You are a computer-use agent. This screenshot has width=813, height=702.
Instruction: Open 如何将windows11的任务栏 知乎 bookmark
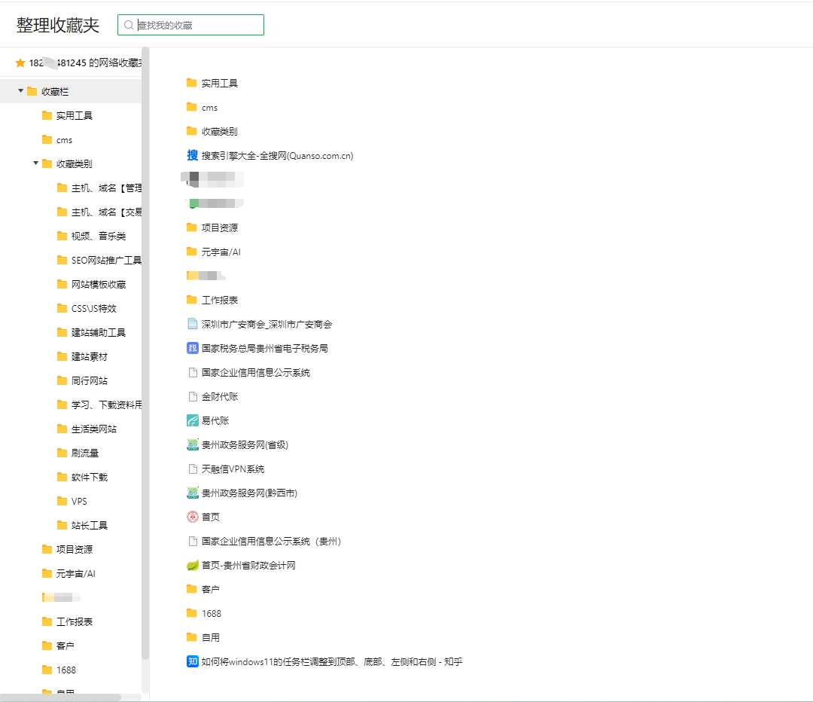[x=332, y=661]
